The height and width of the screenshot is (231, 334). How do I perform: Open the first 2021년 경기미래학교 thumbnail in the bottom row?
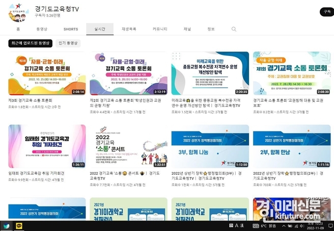point(129,209)
